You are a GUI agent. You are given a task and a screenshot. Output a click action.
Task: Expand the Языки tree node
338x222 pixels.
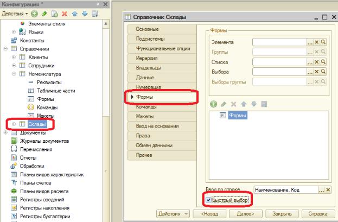pyautogui.click(x=14, y=32)
